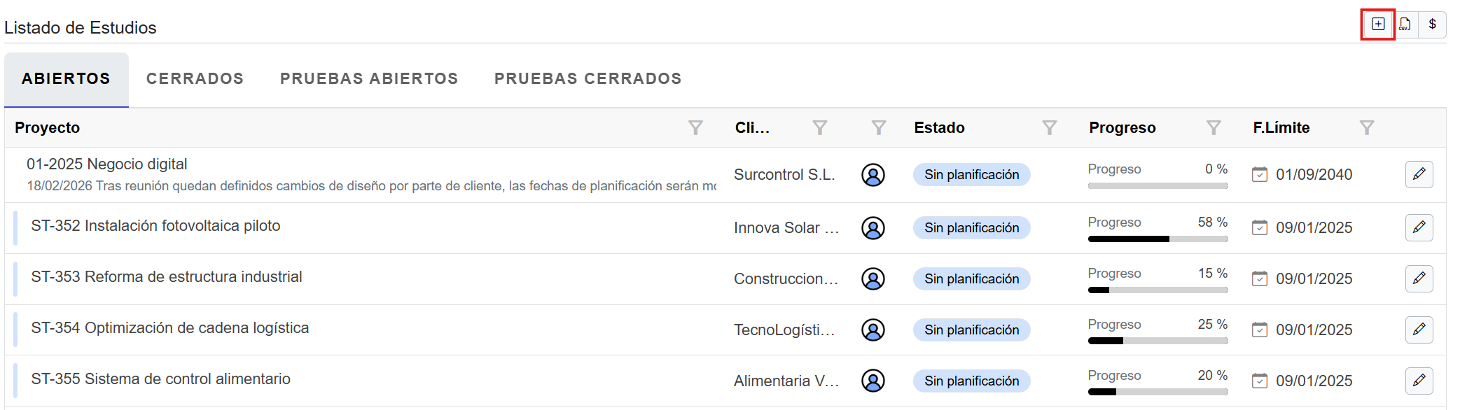This screenshot has width=1460, height=410.
Task: Open the Proyecto column filter
Action: click(x=695, y=127)
